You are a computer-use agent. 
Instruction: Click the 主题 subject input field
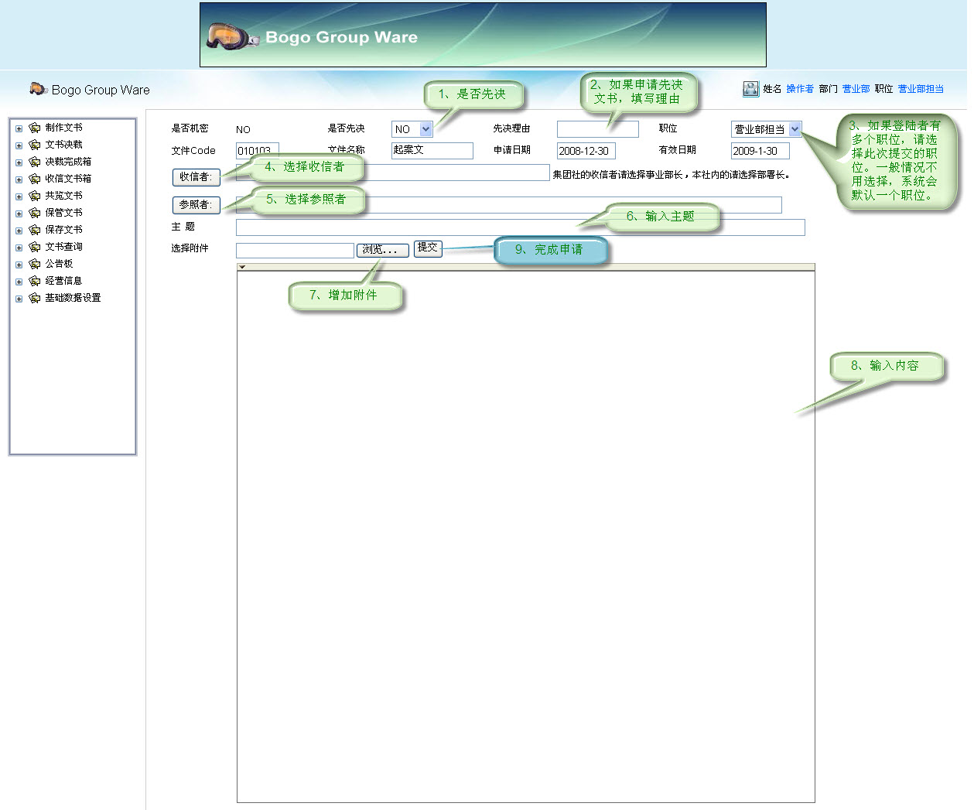[x=520, y=227]
